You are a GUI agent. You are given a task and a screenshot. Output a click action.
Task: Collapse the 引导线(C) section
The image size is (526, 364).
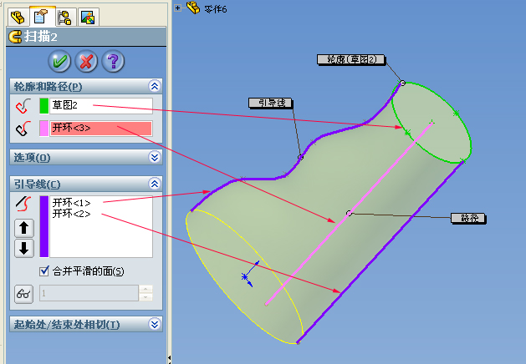[155, 184]
